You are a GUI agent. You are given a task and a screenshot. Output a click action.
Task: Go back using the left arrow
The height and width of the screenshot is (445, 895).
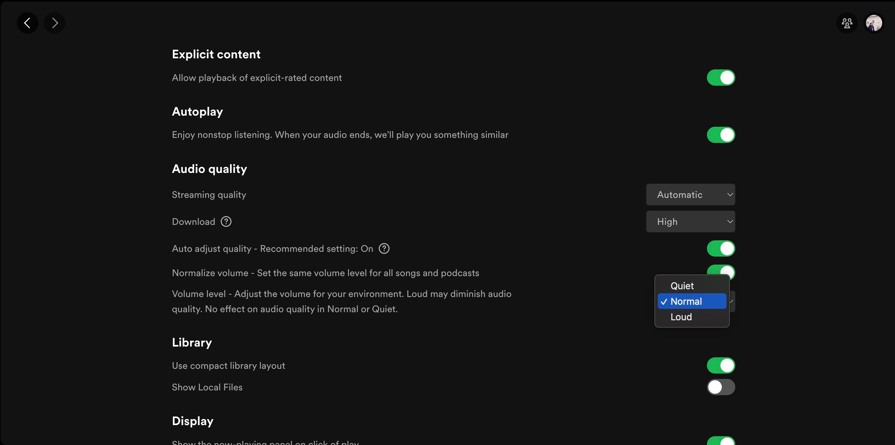[x=27, y=23]
